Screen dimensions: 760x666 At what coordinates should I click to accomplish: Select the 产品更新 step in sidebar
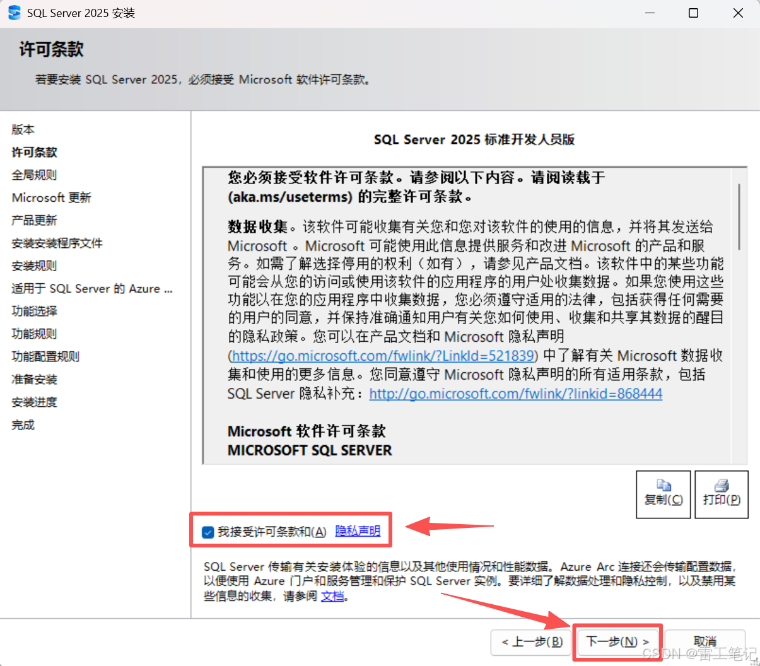point(34,220)
